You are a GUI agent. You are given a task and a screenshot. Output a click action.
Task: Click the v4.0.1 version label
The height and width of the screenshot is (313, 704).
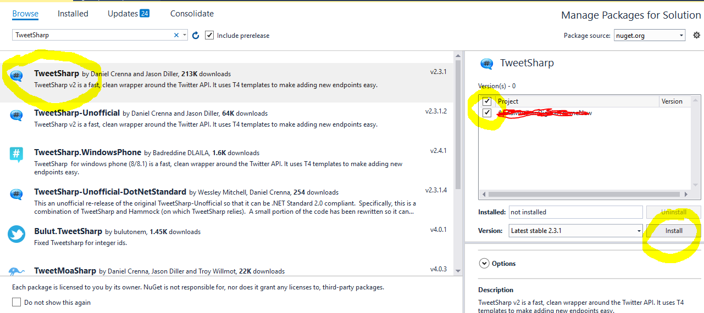[x=438, y=230]
